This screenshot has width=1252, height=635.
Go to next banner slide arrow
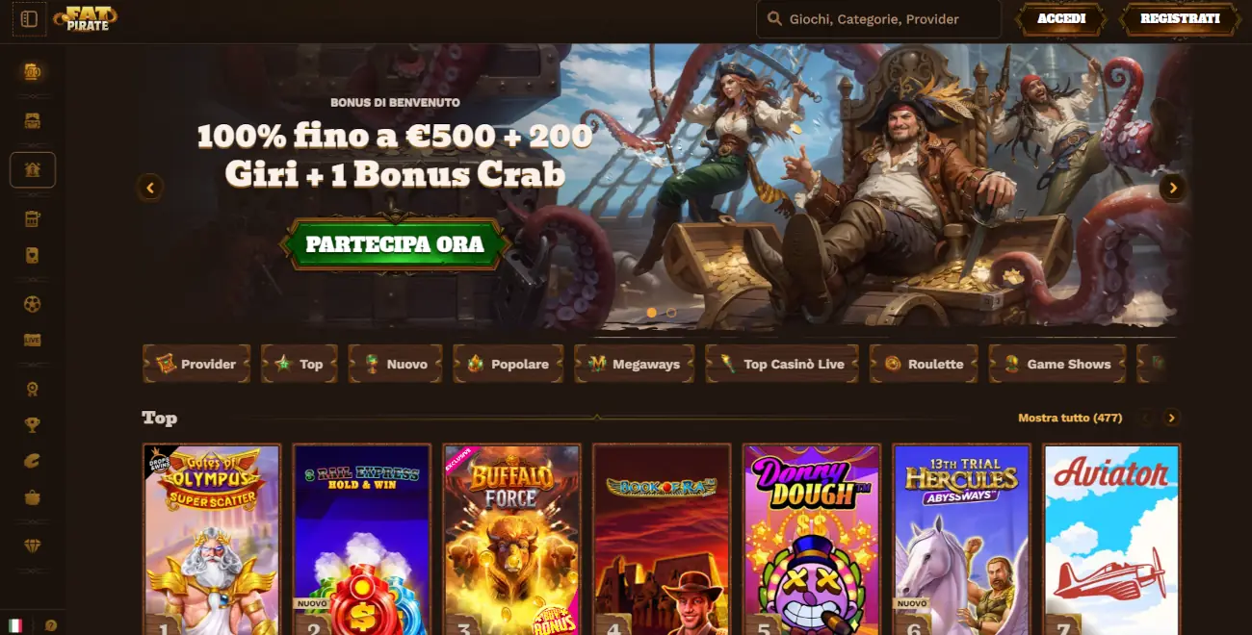tap(1172, 188)
